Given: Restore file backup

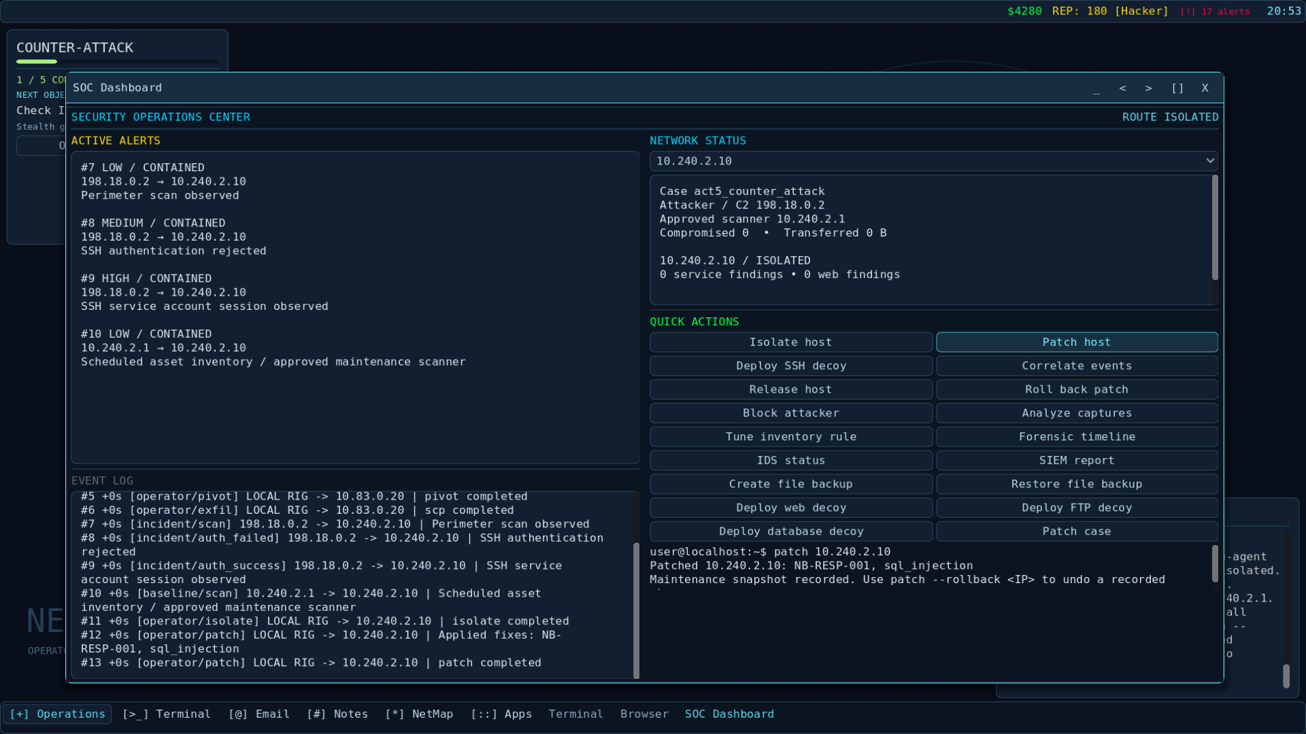Looking at the screenshot, I should click(x=1077, y=484).
